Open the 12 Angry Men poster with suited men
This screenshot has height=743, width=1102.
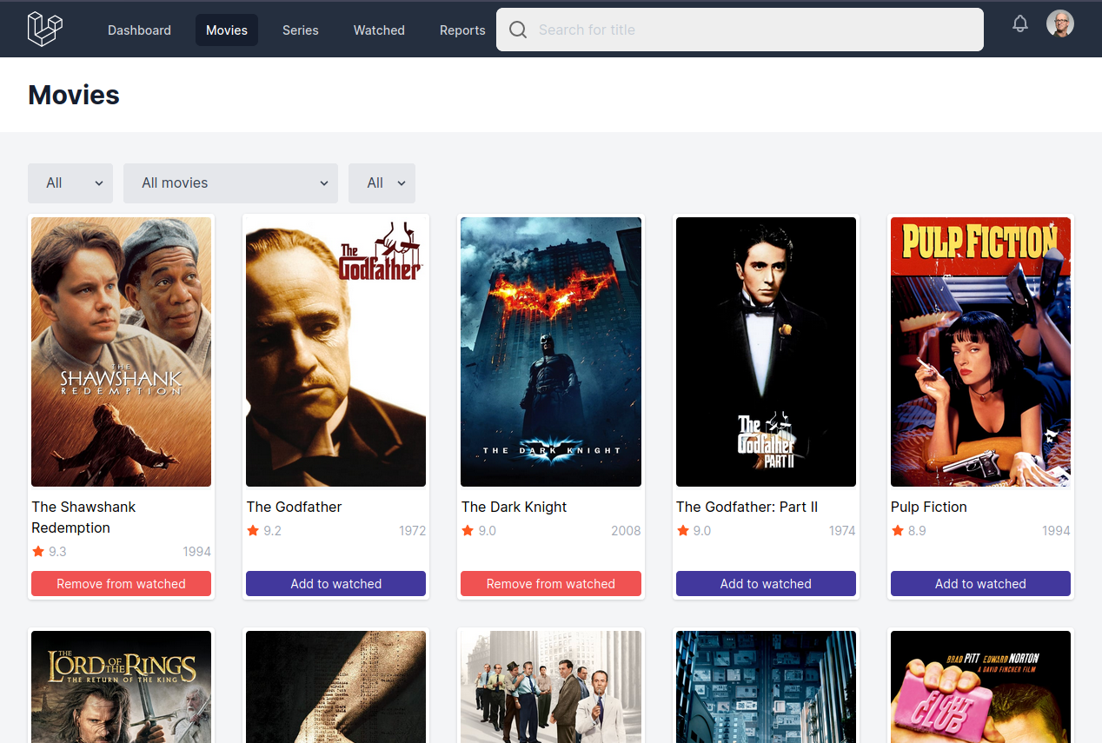pyautogui.click(x=551, y=687)
